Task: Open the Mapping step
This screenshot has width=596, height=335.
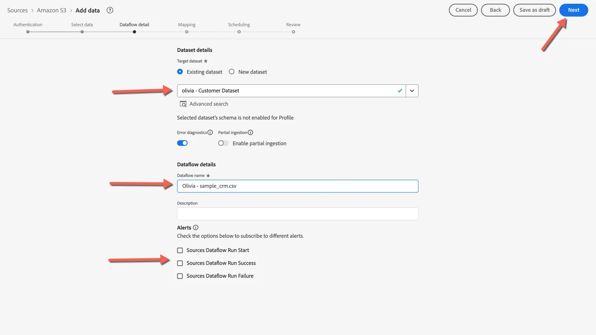Action: (x=187, y=27)
